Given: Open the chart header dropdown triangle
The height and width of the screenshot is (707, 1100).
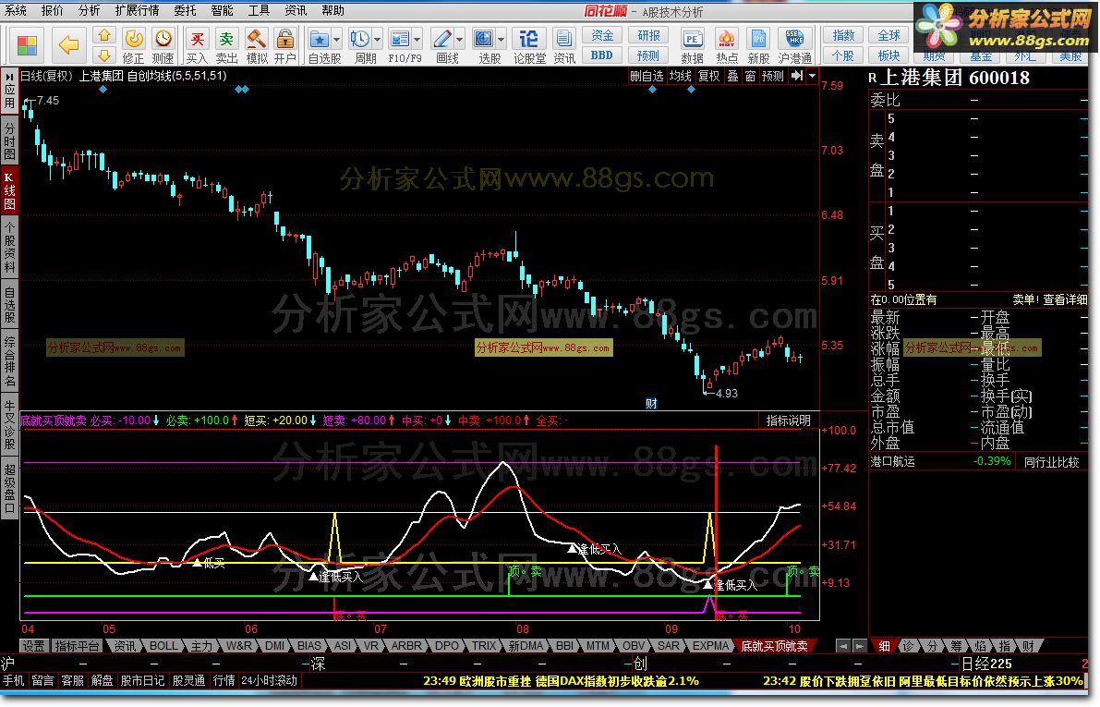Looking at the screenshot, I should [813, 75].
